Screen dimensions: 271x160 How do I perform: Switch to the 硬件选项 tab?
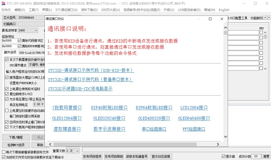click(x=10, y=52)
